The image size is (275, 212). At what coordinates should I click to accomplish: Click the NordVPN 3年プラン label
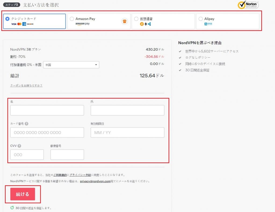(26, 49)
